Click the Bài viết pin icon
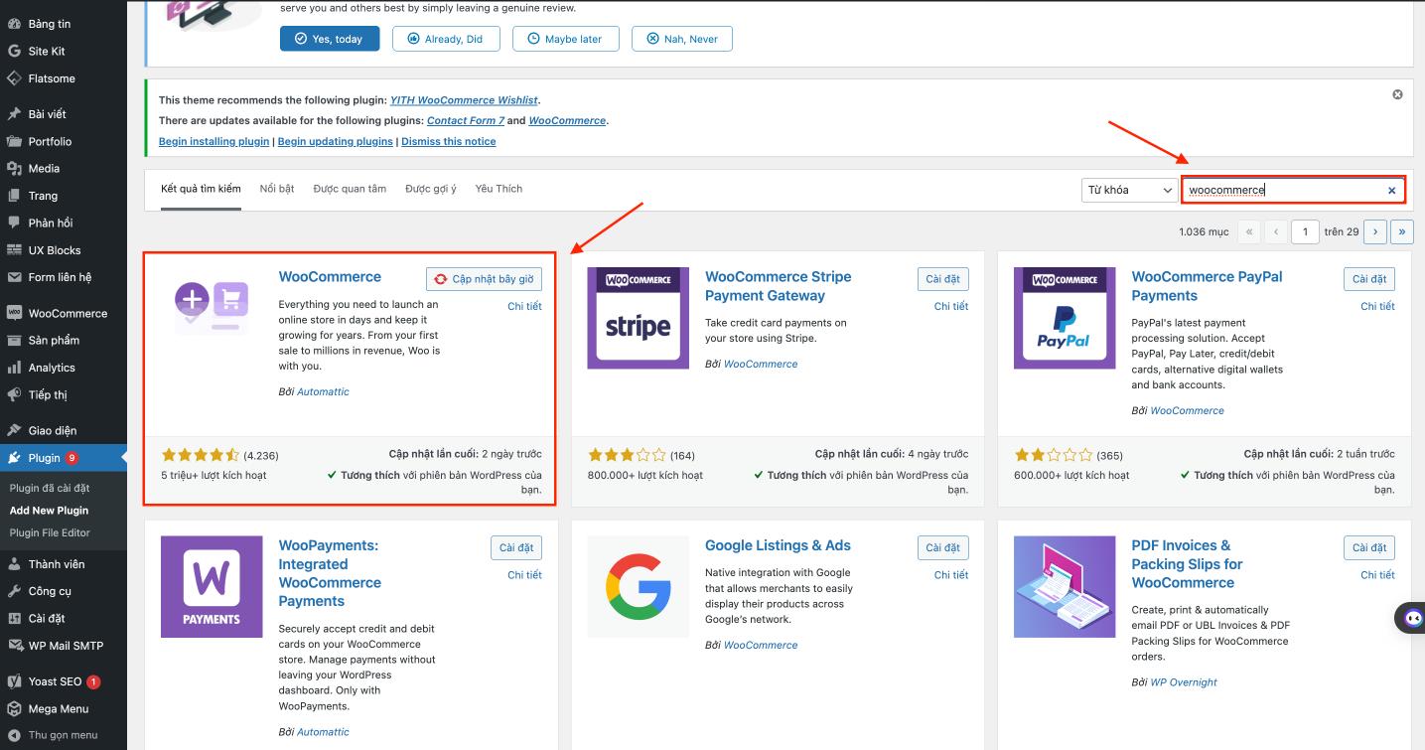The image size is (1425, 750). pos(14,114)
